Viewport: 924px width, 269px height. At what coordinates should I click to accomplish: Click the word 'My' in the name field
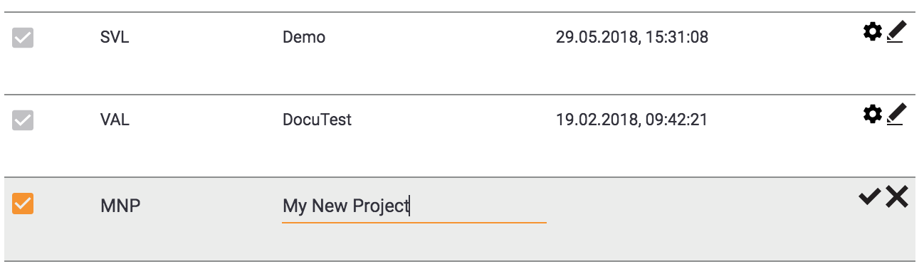click(294, 206)
